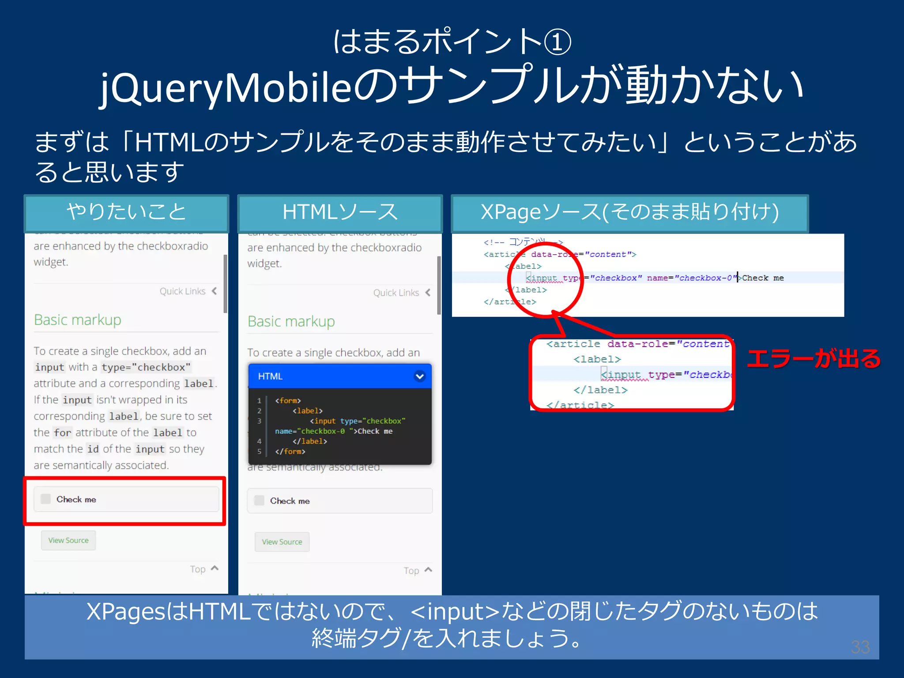Click the Top up-arrow icon in left panel

215,568
